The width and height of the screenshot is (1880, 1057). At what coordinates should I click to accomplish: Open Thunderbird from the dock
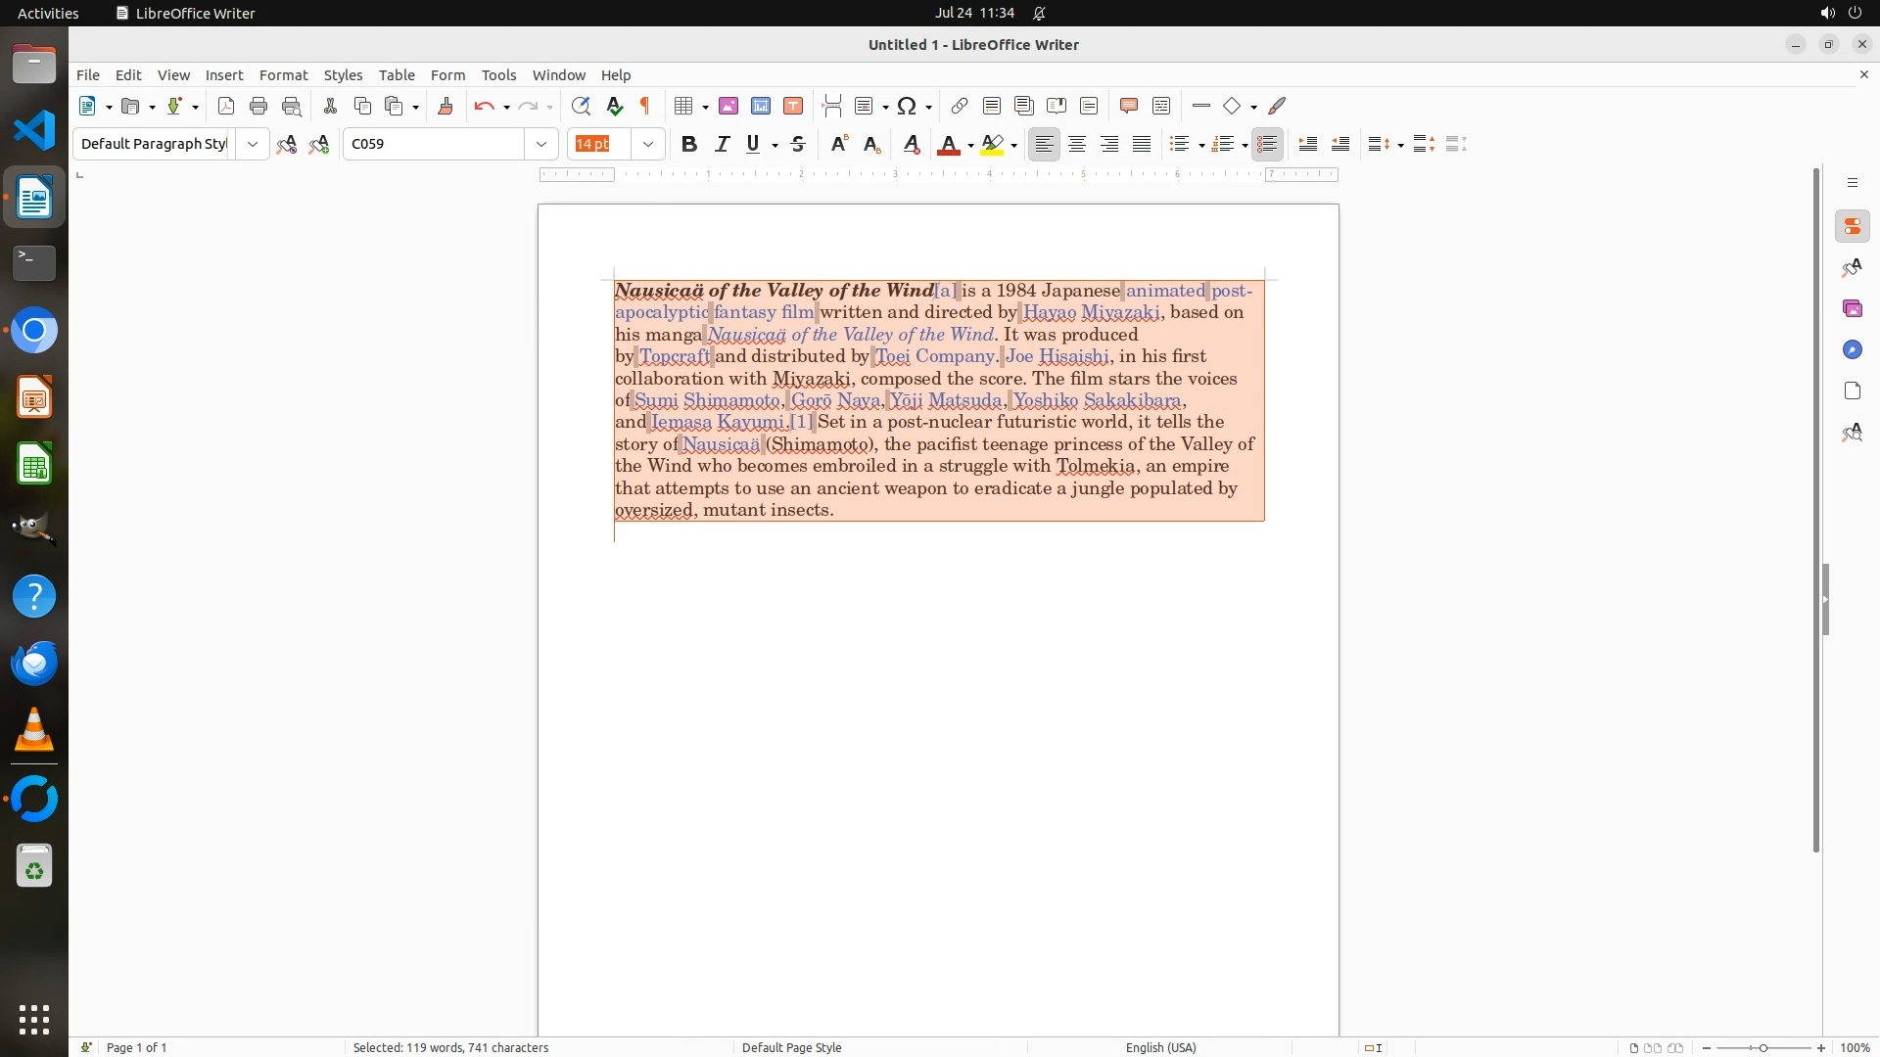(x=34, y=664)
